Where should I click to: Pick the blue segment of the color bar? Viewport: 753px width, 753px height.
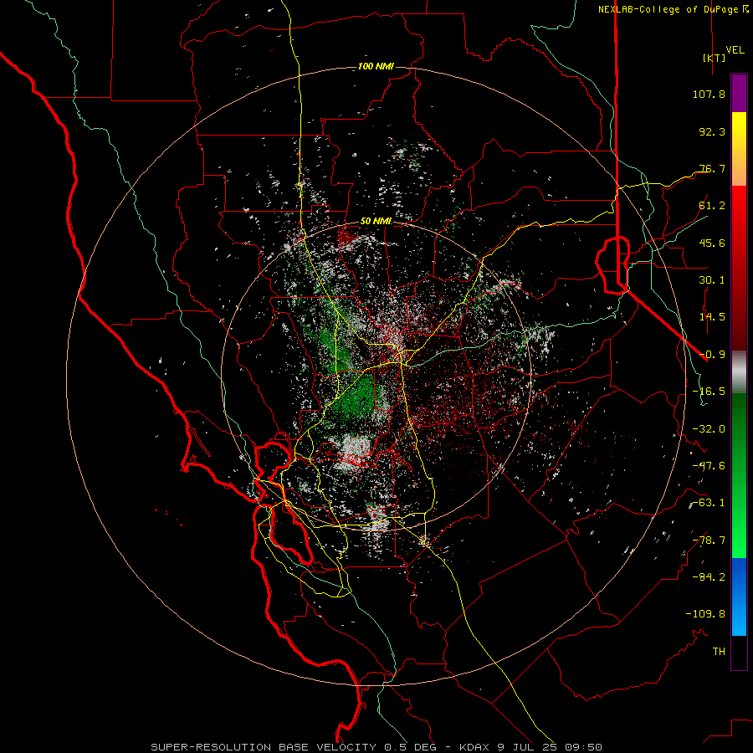coord(739,597)
